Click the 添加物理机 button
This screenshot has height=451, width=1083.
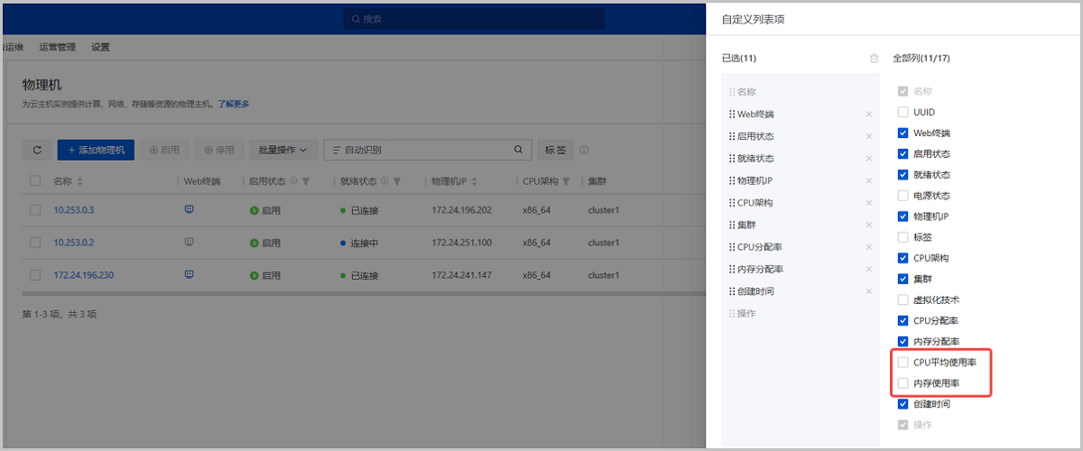96,151
